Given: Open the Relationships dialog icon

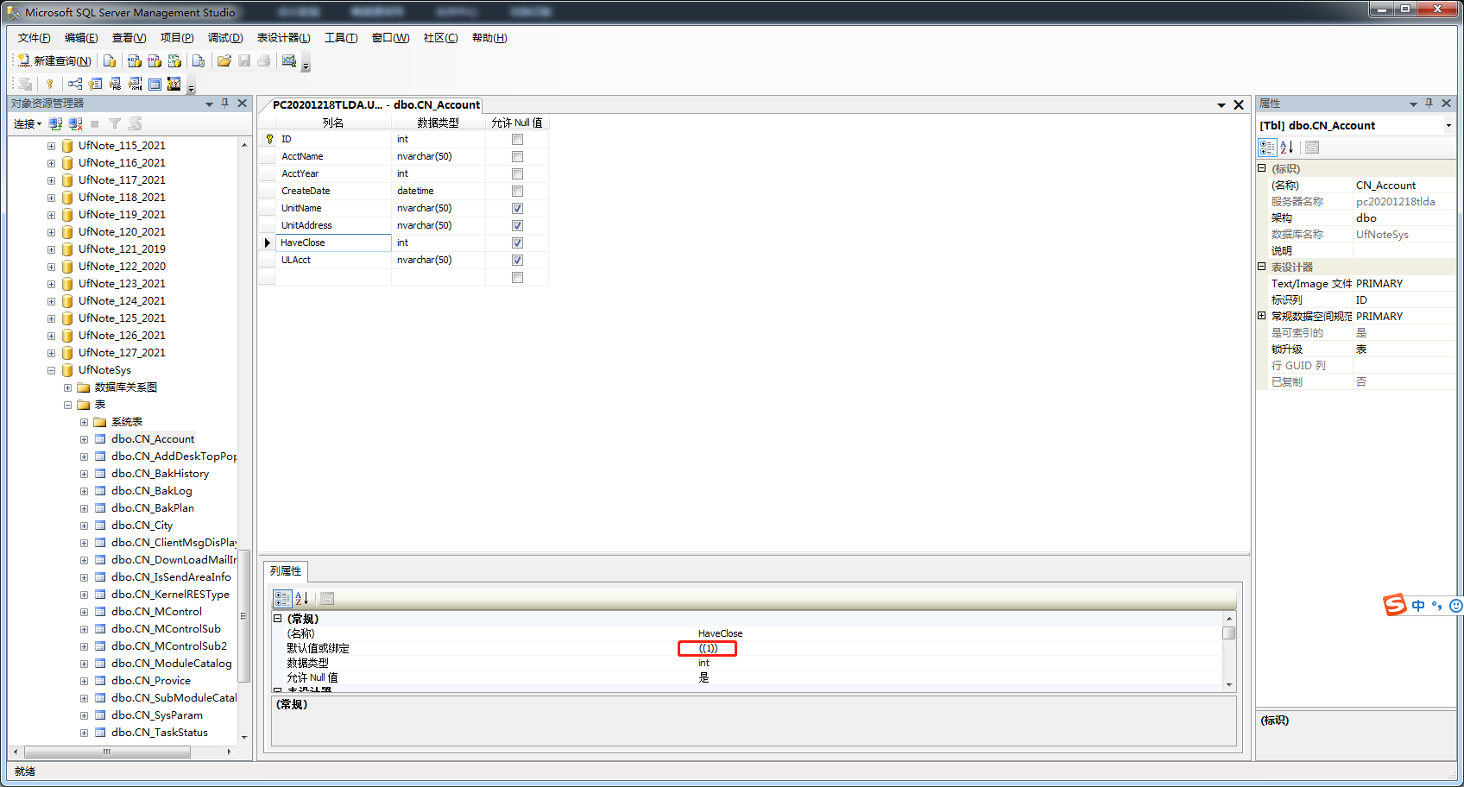Looking at the screenshot, I should pos(76,84).
